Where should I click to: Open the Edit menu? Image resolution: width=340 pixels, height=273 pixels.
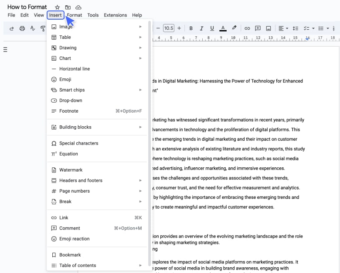(x=24, y=15)
